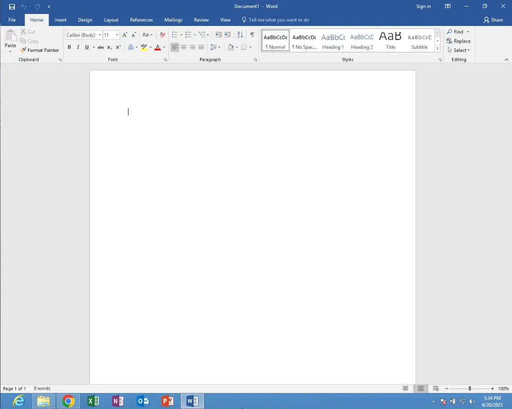Center align the paragraph text
Image resolution: width=512 pixels, height=409 pixels.
pos(183,47)
